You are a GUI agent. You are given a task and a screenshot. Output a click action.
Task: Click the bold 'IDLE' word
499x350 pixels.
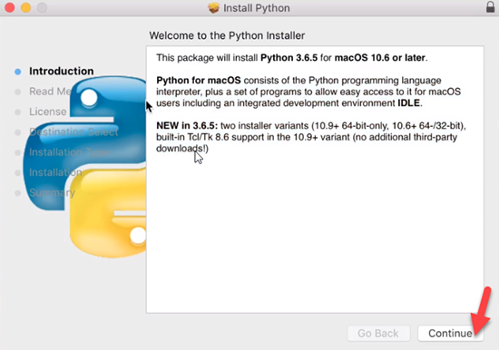click(408, 103)
